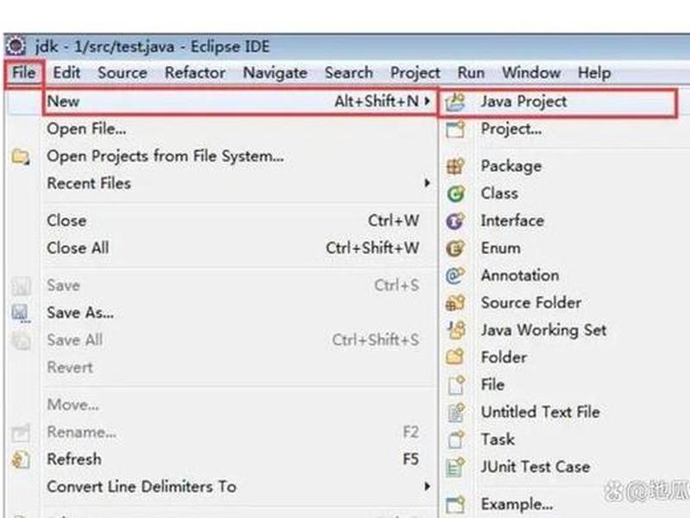Choose Open File... from File menu
The image size is (690, 518).
click(240, 129)
